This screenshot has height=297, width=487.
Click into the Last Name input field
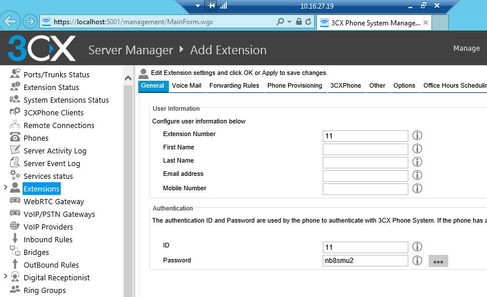tap(366, 163)
